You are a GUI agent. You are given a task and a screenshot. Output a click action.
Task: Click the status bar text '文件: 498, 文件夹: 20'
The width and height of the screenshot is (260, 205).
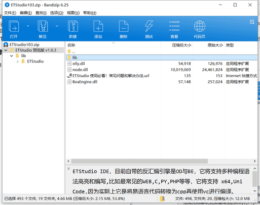(194, 199)
